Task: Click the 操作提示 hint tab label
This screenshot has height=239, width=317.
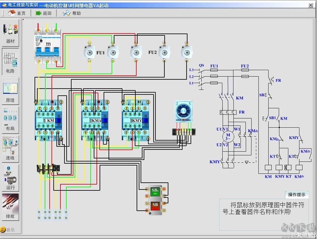Action: [296, 195]
